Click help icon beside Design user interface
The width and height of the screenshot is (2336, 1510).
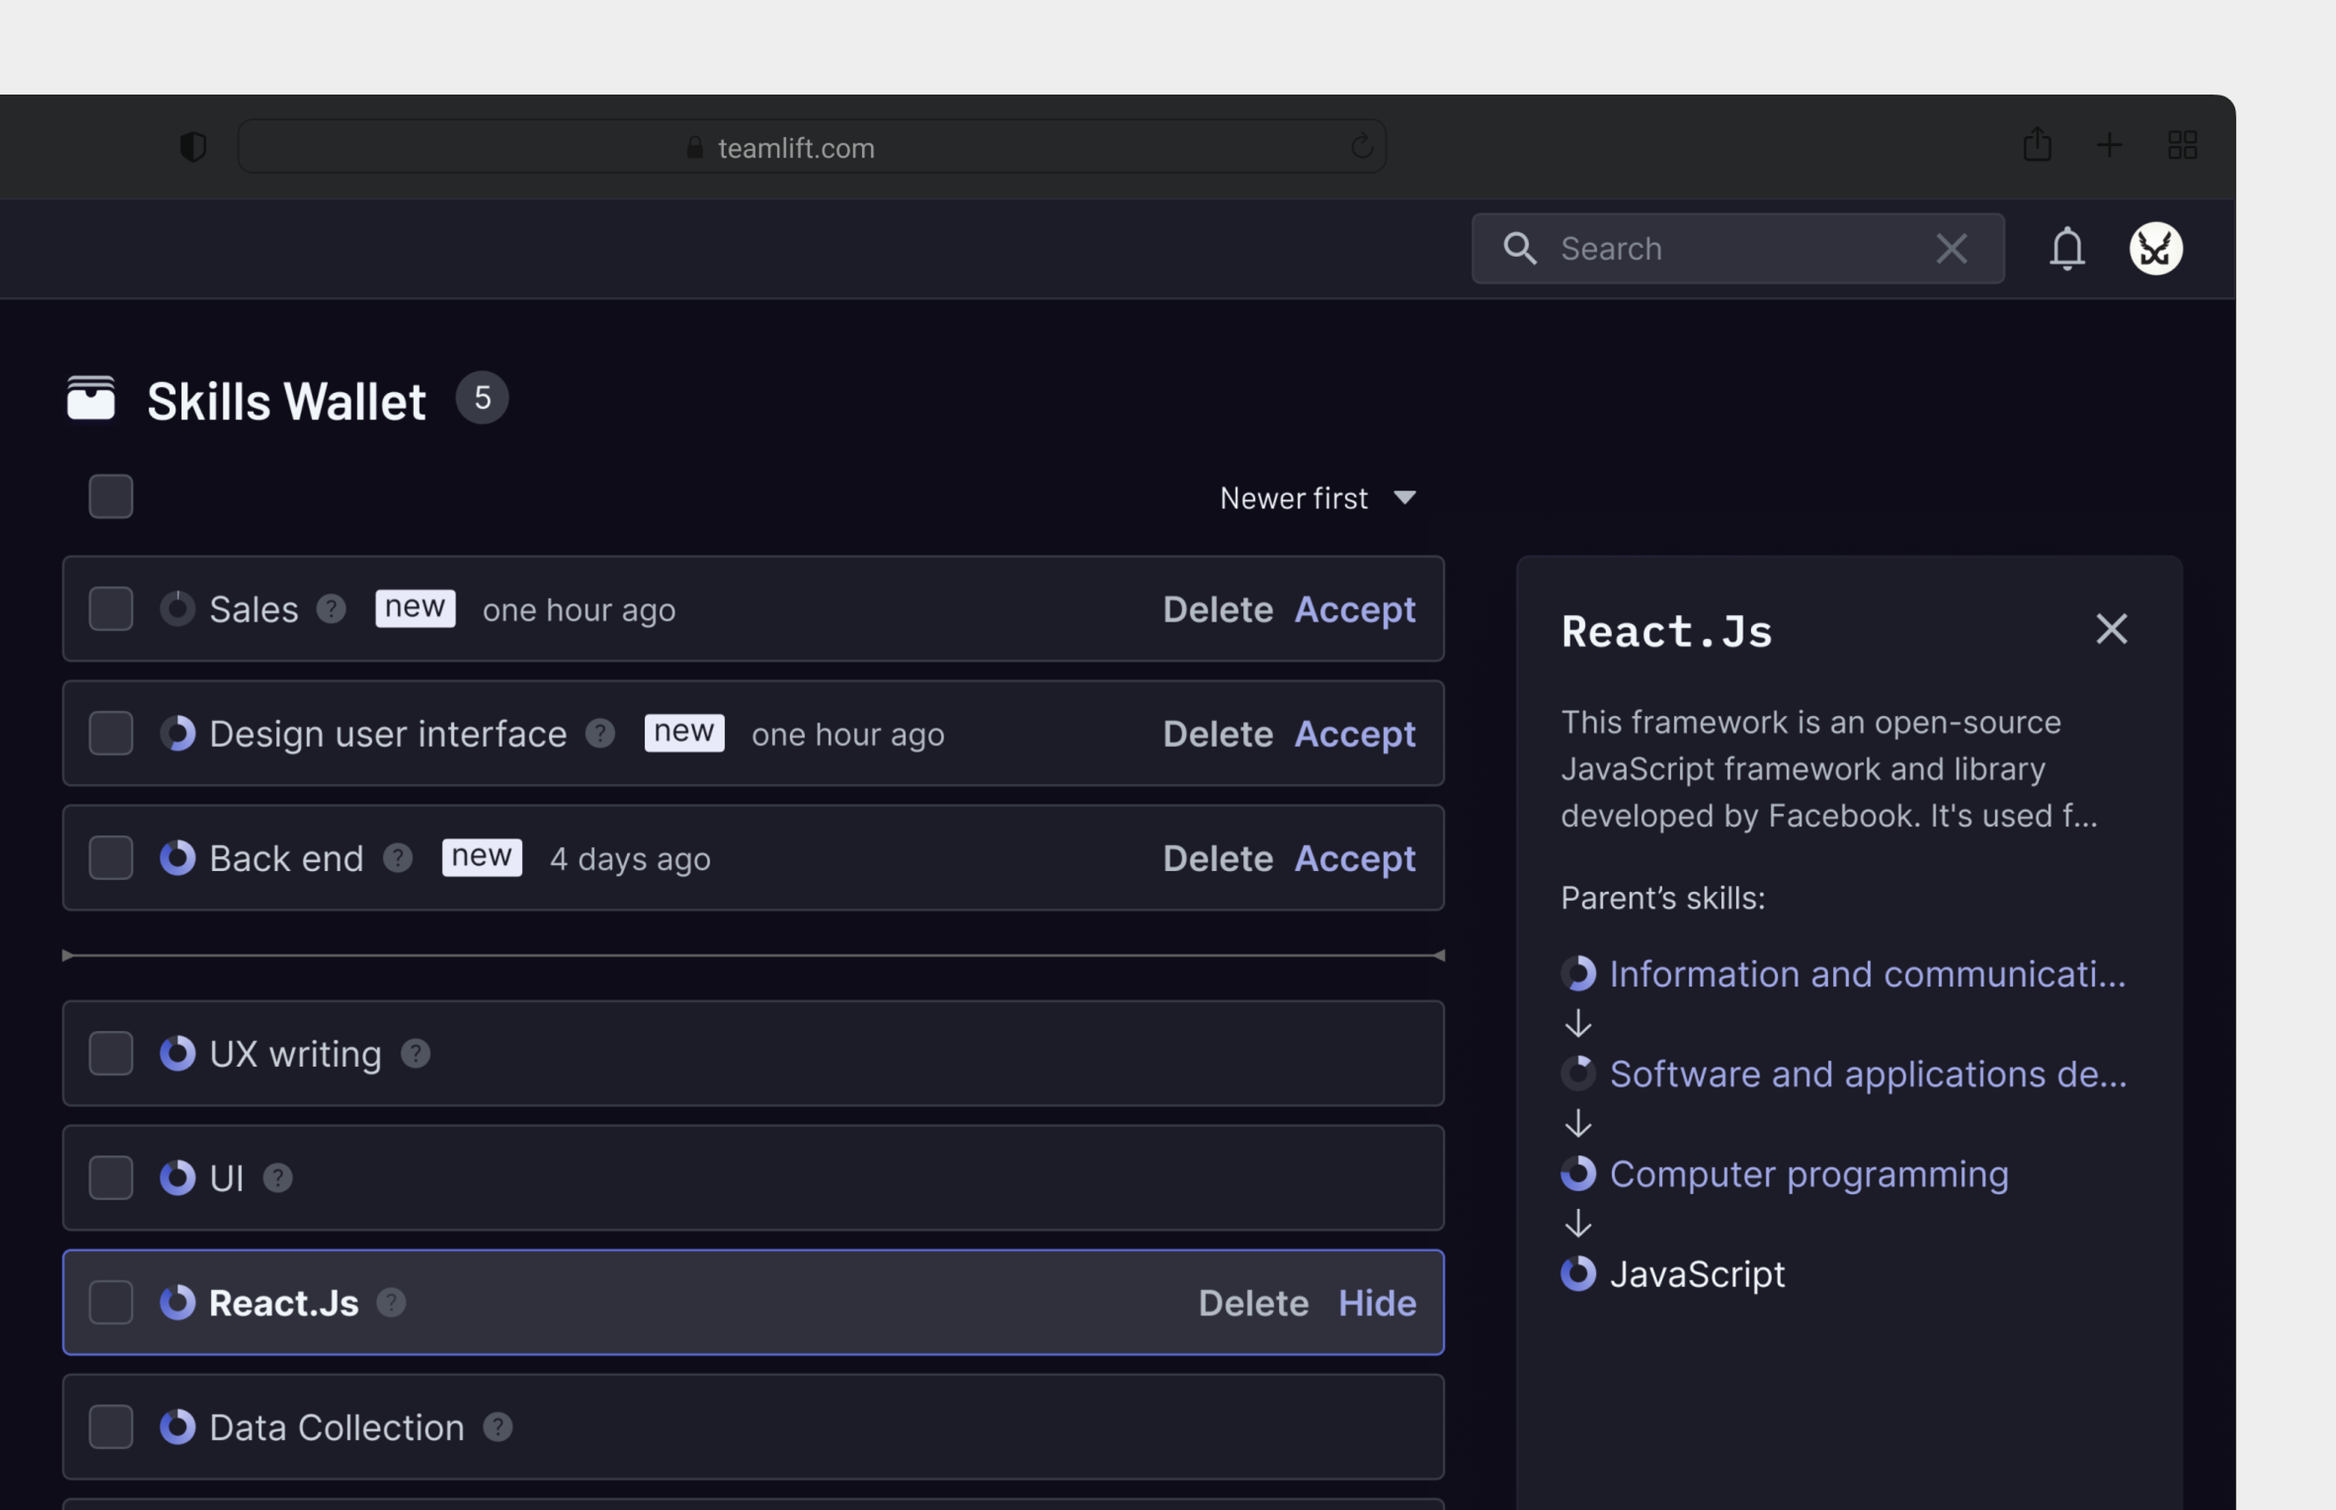[600, 733]
